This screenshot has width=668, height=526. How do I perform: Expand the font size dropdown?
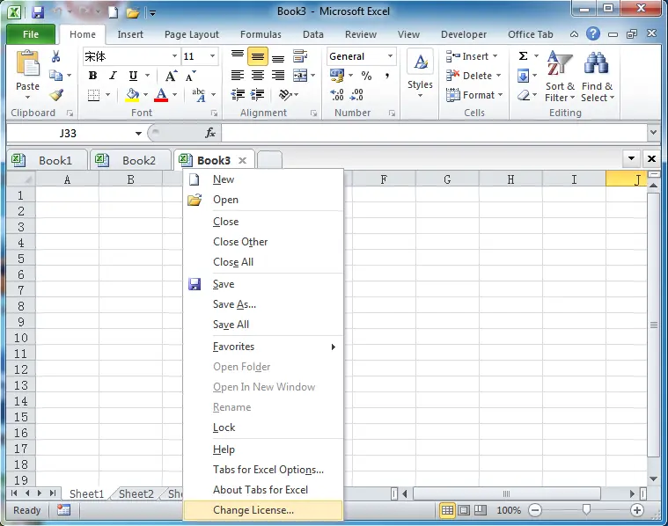[x=212, y=56]
